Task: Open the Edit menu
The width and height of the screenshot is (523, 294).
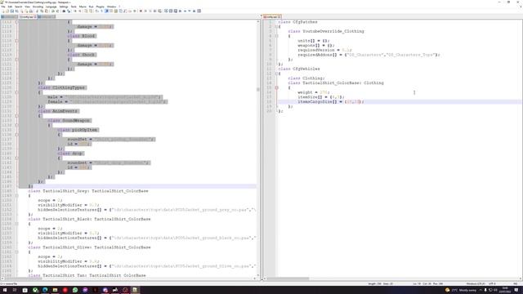Action: pos(10,7)
